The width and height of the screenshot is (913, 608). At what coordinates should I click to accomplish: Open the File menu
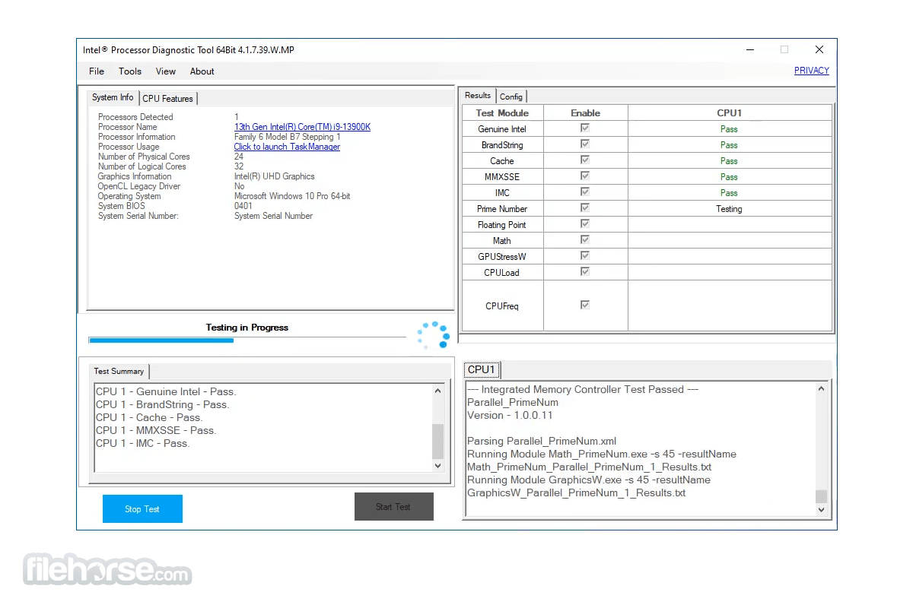click(x=97, y=71)
